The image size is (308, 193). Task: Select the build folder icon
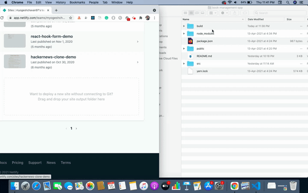tap(190, 26)
